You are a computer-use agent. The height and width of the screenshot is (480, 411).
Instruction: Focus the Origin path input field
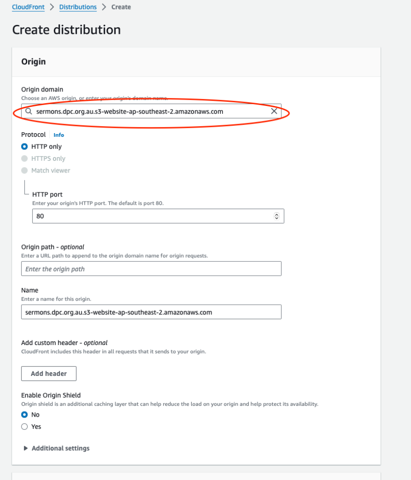tap(151, 269)
